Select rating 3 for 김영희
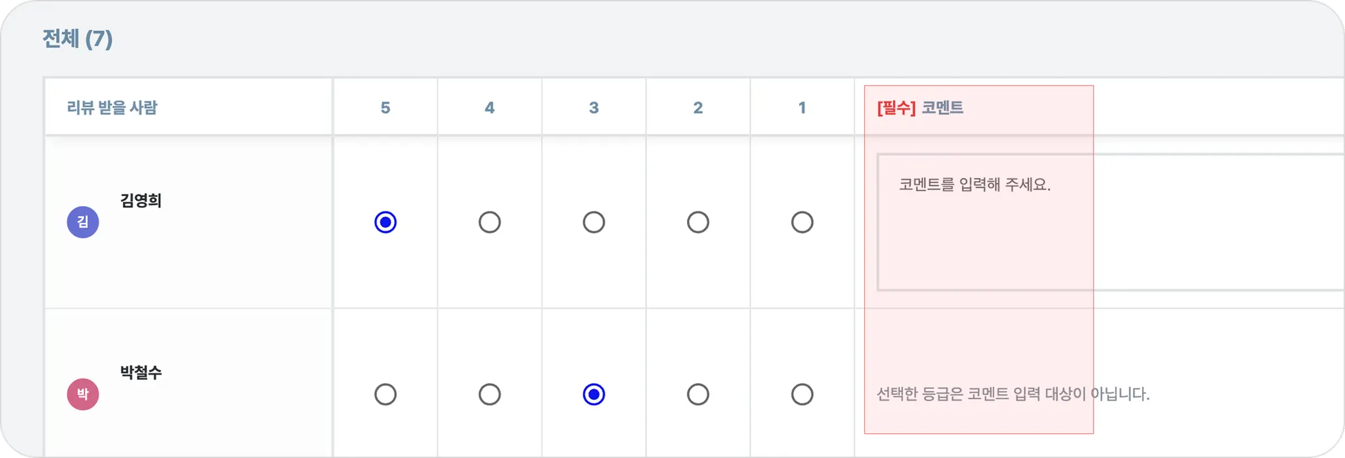This screenshot has height=458, width=1345. [594, 222]
